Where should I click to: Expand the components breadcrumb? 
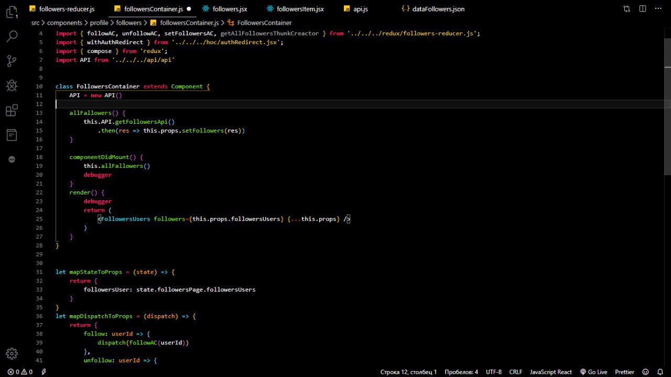click(x=64, y=23)
